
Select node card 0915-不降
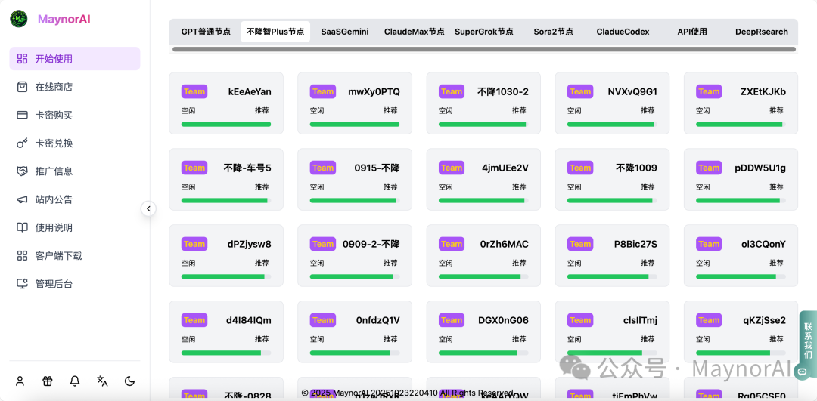(x=355, y=180)
